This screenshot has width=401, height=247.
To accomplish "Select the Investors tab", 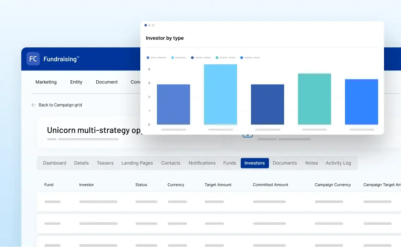I will (x=254, y=163).
